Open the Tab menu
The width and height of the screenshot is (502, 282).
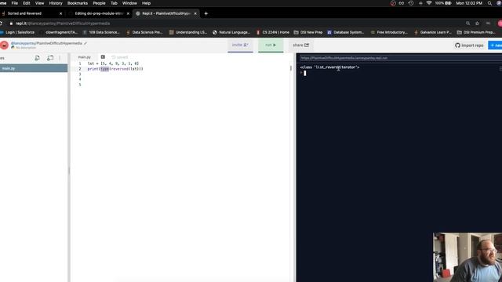[114, 3]
